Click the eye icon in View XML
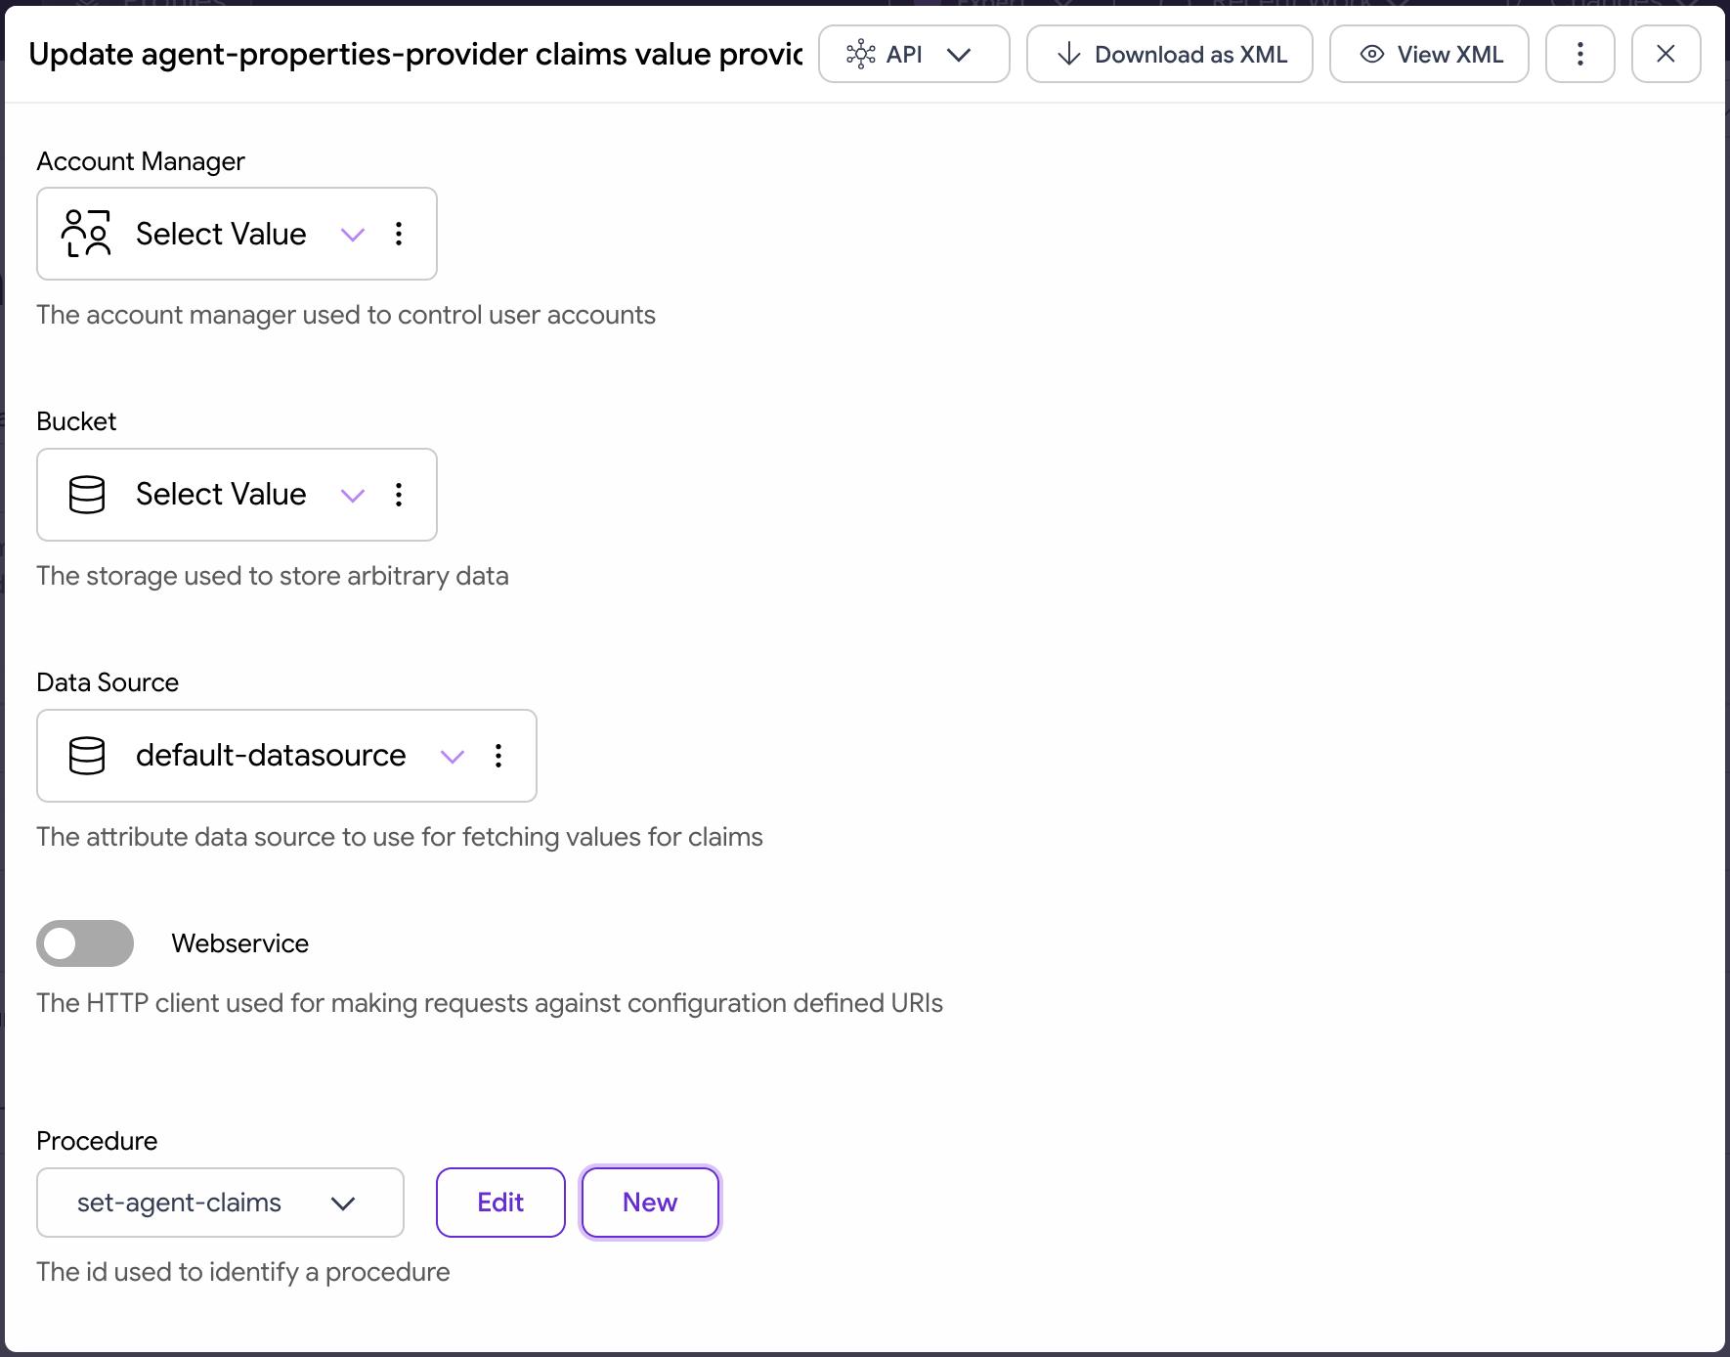1730x1357 pixels. [x=1372, y=54]
